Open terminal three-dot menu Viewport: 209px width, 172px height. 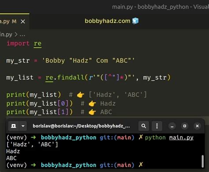pos(157,126)
